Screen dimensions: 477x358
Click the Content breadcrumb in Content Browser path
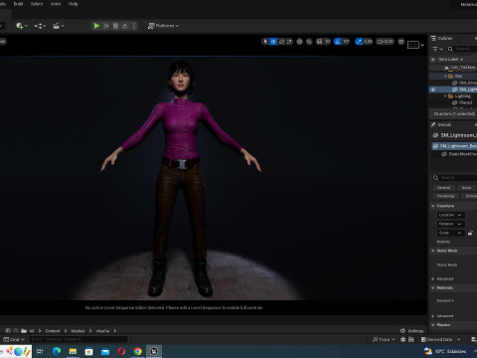pyautogui.click(x=53, y=331)
